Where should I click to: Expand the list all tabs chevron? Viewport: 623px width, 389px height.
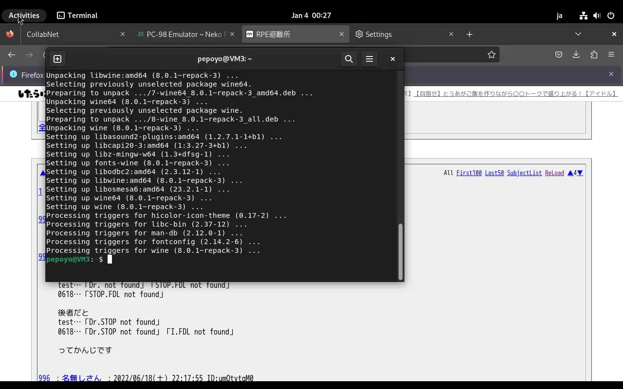pyautogui.click(x=578, y=34)
